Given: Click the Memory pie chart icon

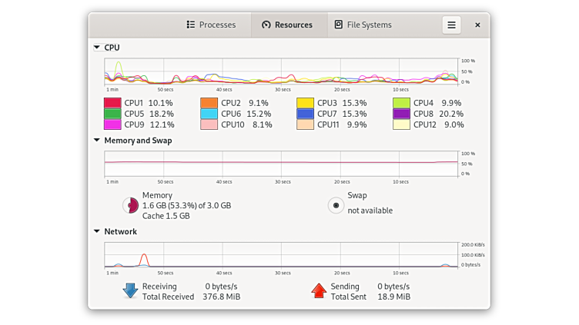Looking at the screenshot, I should click(x=131, y=205).
